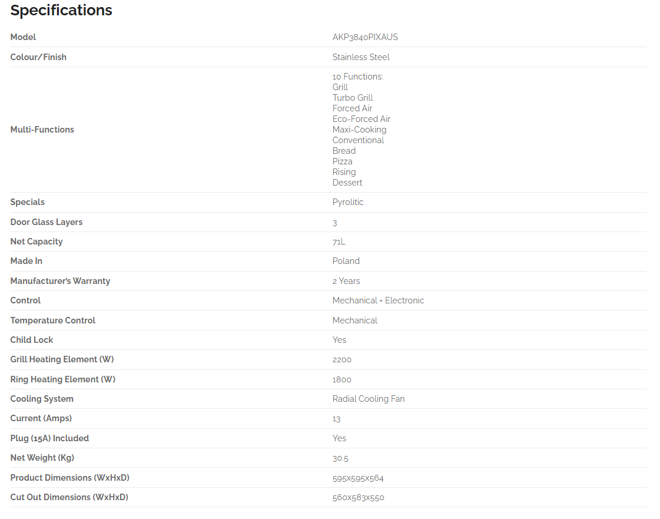Click the Stainless Steel finish value
The width and height of the screenshot is (660, 519).
tap(361, 57)
